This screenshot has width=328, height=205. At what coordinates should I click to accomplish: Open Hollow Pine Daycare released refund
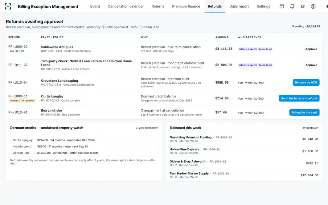(x=244, y=151)
